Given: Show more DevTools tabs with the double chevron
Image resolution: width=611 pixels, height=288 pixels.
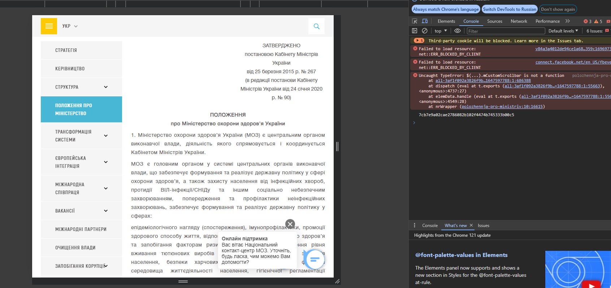Looking at the screenshot, I should pyautogui.click(x=568, y=21).
